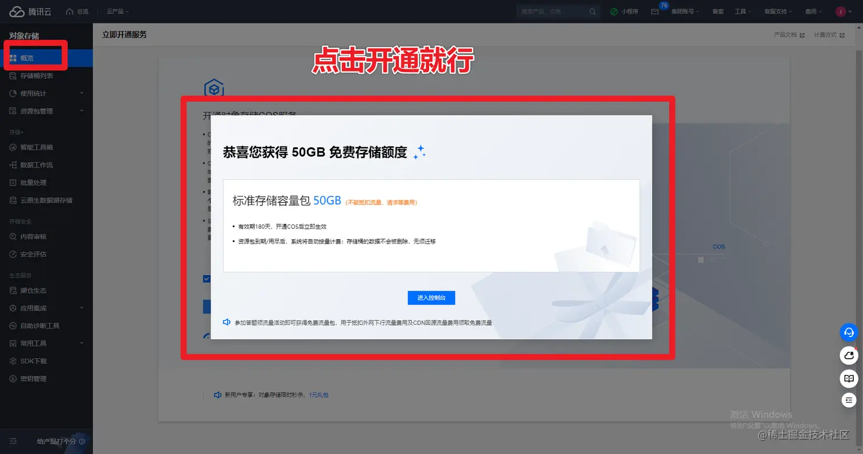Expand the 费用 dropdown
Screen dimensions: 863x454
813,11
